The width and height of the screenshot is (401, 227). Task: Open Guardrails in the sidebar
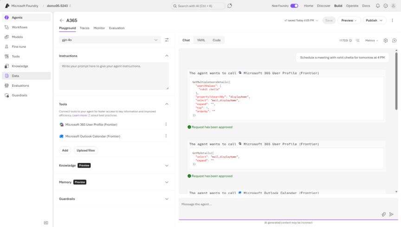point(26,95)
